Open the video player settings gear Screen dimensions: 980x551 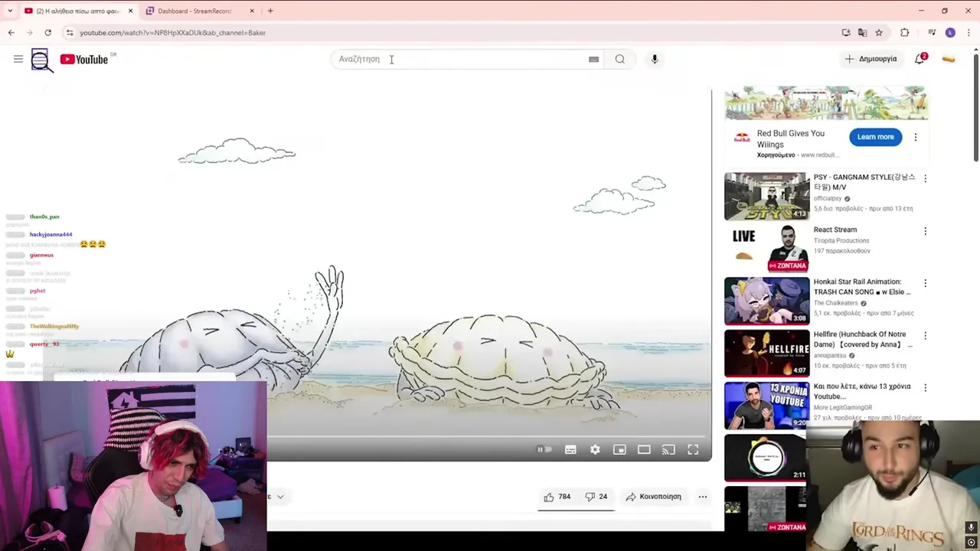coord(595,450)
